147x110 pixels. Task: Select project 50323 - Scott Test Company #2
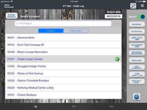point(63,45)
